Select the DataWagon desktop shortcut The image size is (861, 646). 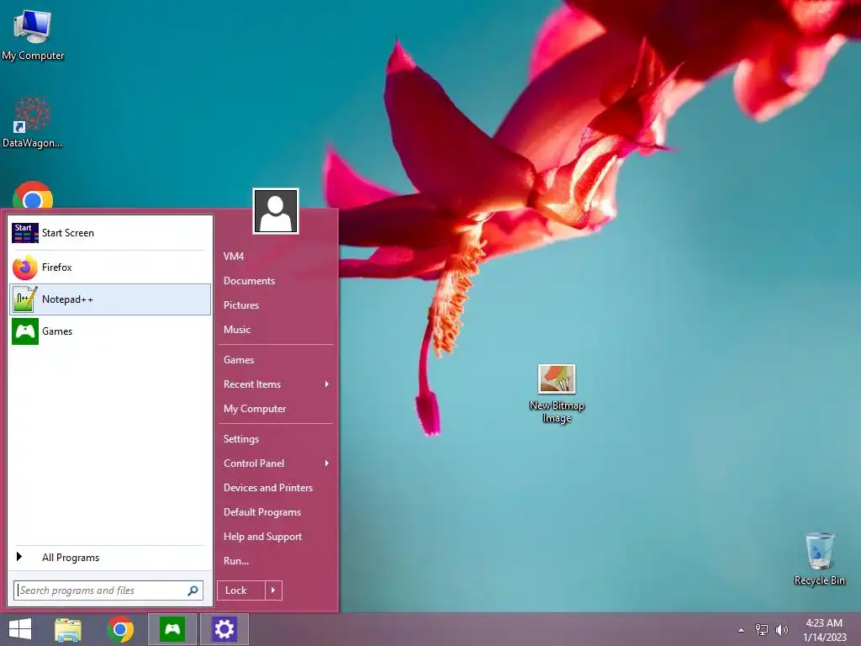click(33, 123)
